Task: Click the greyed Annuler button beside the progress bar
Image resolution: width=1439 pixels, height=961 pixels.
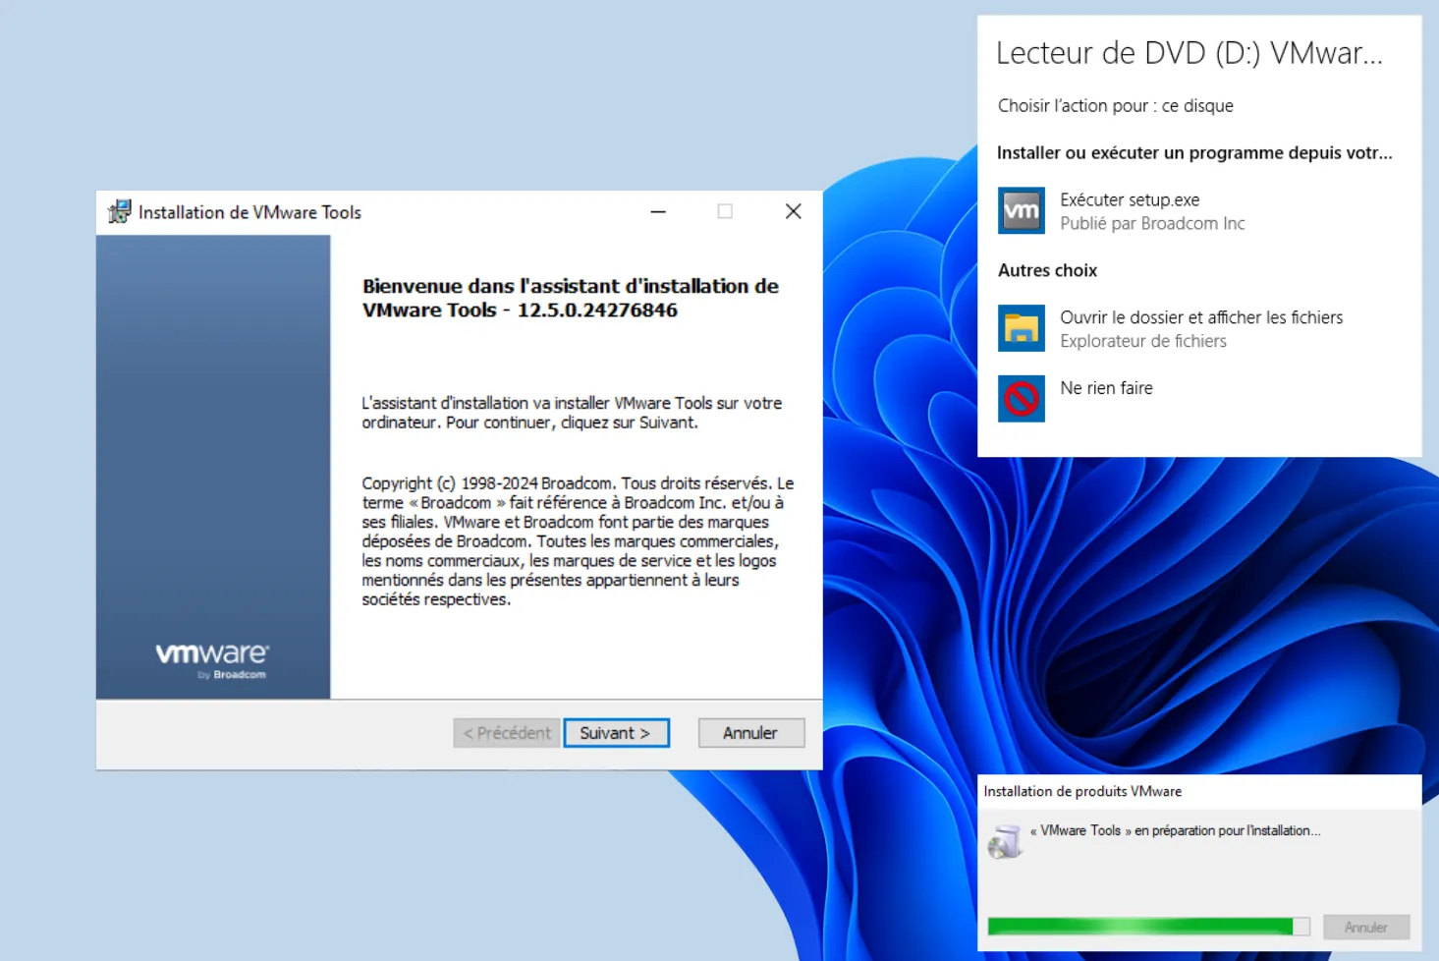Action: 1365,927
